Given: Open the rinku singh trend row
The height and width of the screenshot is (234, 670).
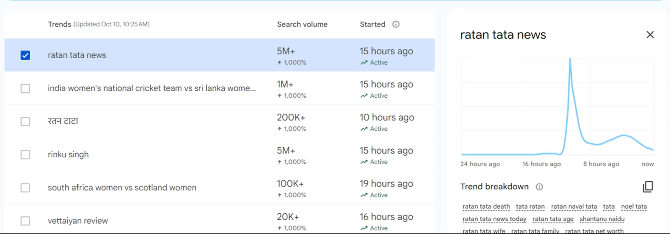Looking at the screenshot, I should (68, 155).
